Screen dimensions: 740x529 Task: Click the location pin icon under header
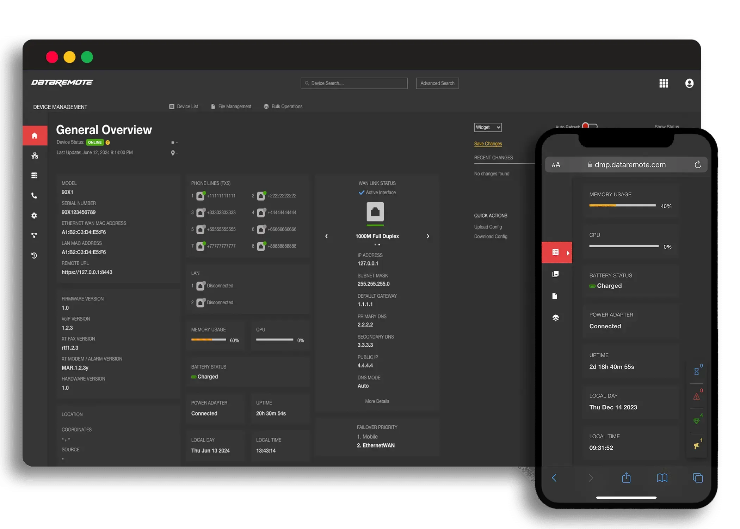coord(173,153)
